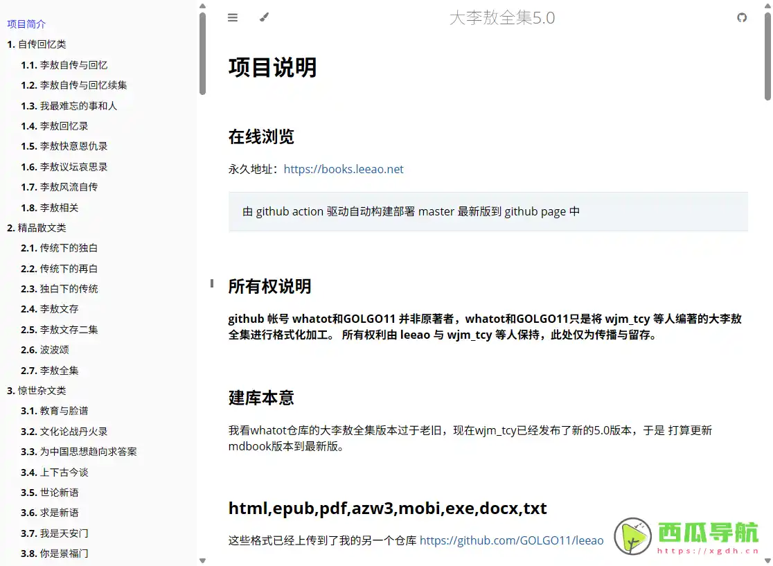Click the 西瓜导航 watermelon logo watermark

[x=632, y=537]
